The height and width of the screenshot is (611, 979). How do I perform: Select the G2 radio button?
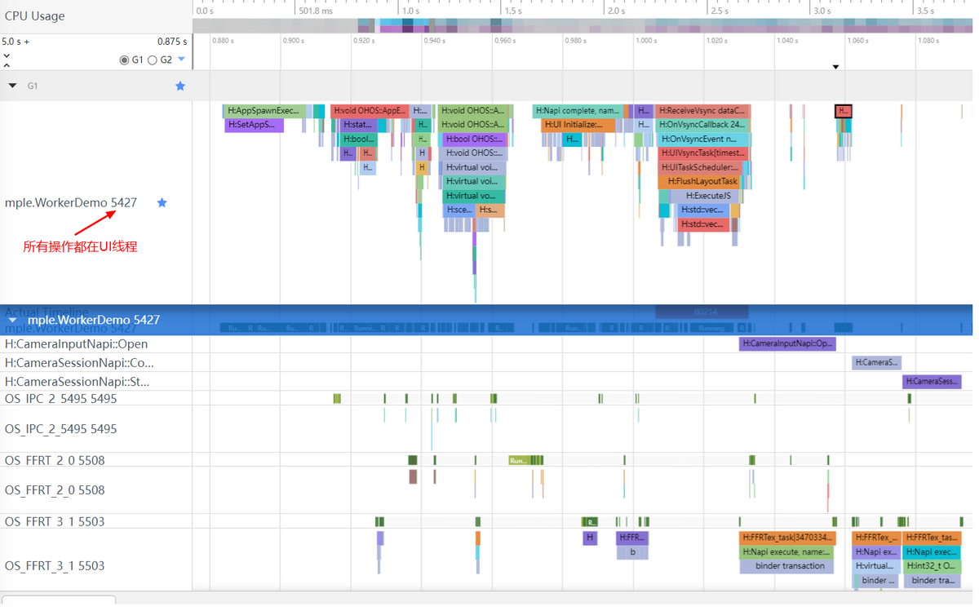click(x=153, y=60)
